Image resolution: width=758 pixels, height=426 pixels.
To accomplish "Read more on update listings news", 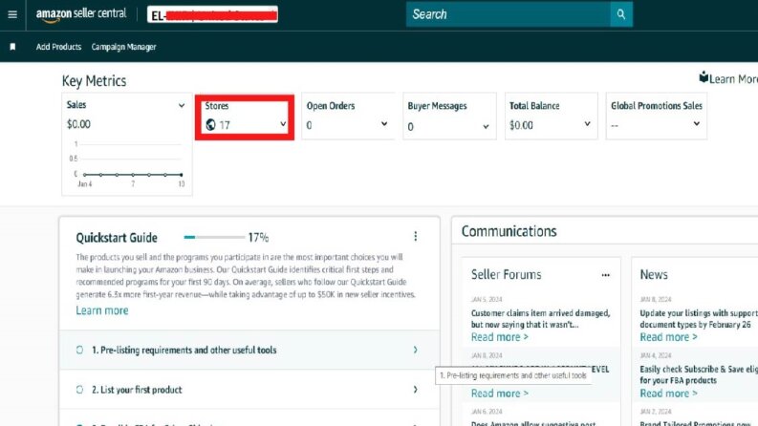I will [x=668, y=337].
